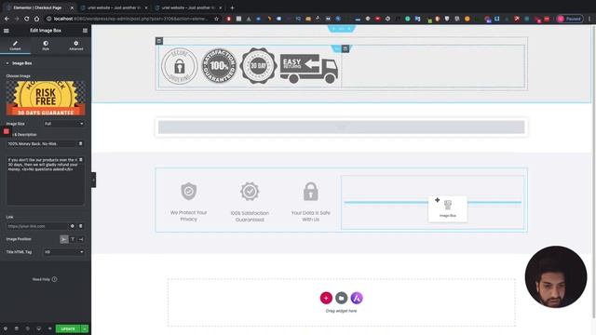Select the Secure Ordering badge image

[180, 66]
